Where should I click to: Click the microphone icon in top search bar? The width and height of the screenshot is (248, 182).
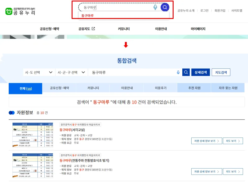pyautogui.click(x=155, y=7)
